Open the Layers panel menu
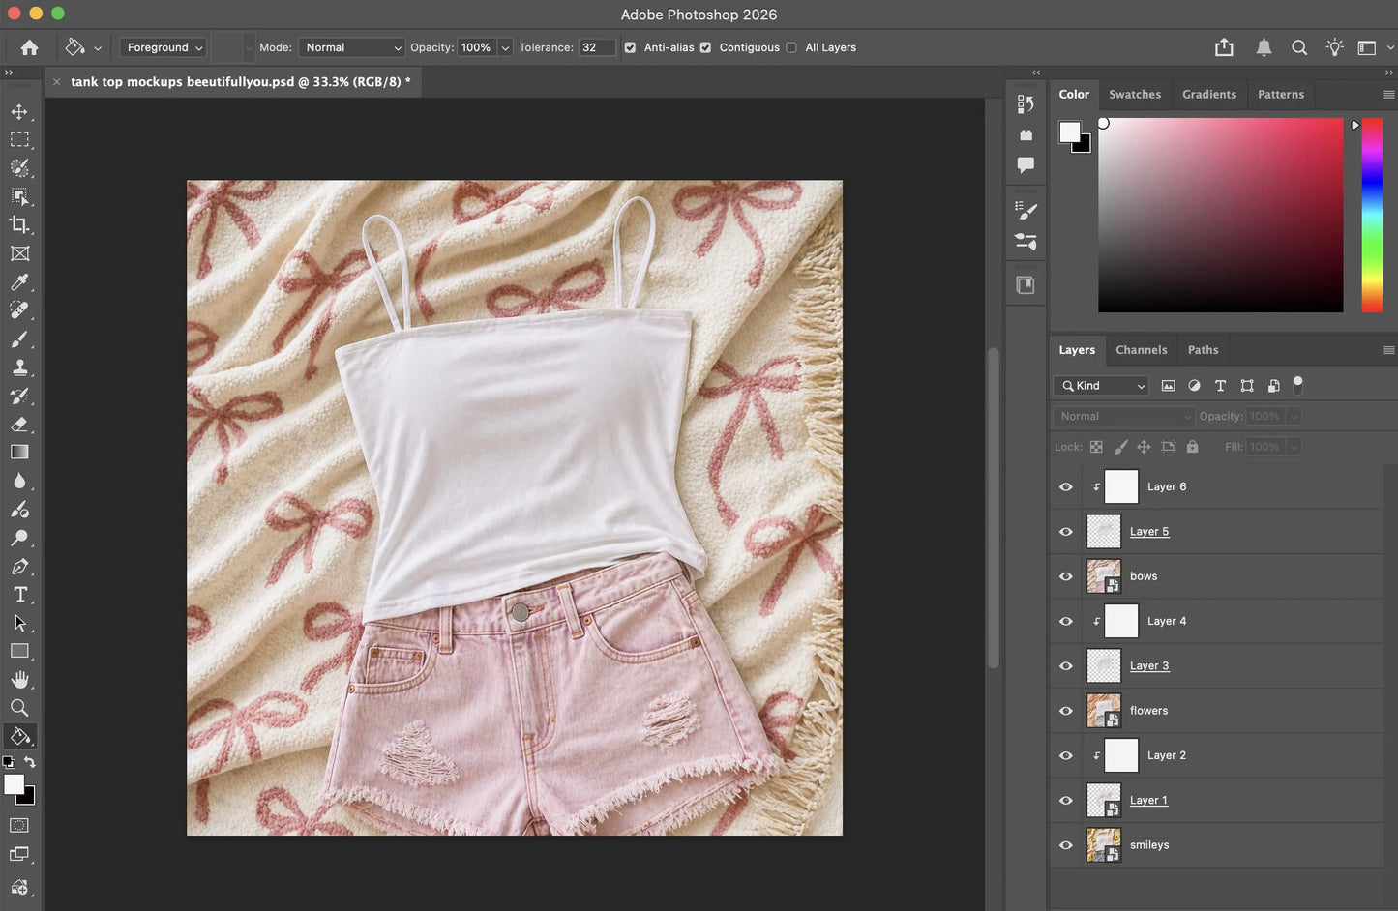The width and height of the screenshot is (1398, 911). [1388, 350]
